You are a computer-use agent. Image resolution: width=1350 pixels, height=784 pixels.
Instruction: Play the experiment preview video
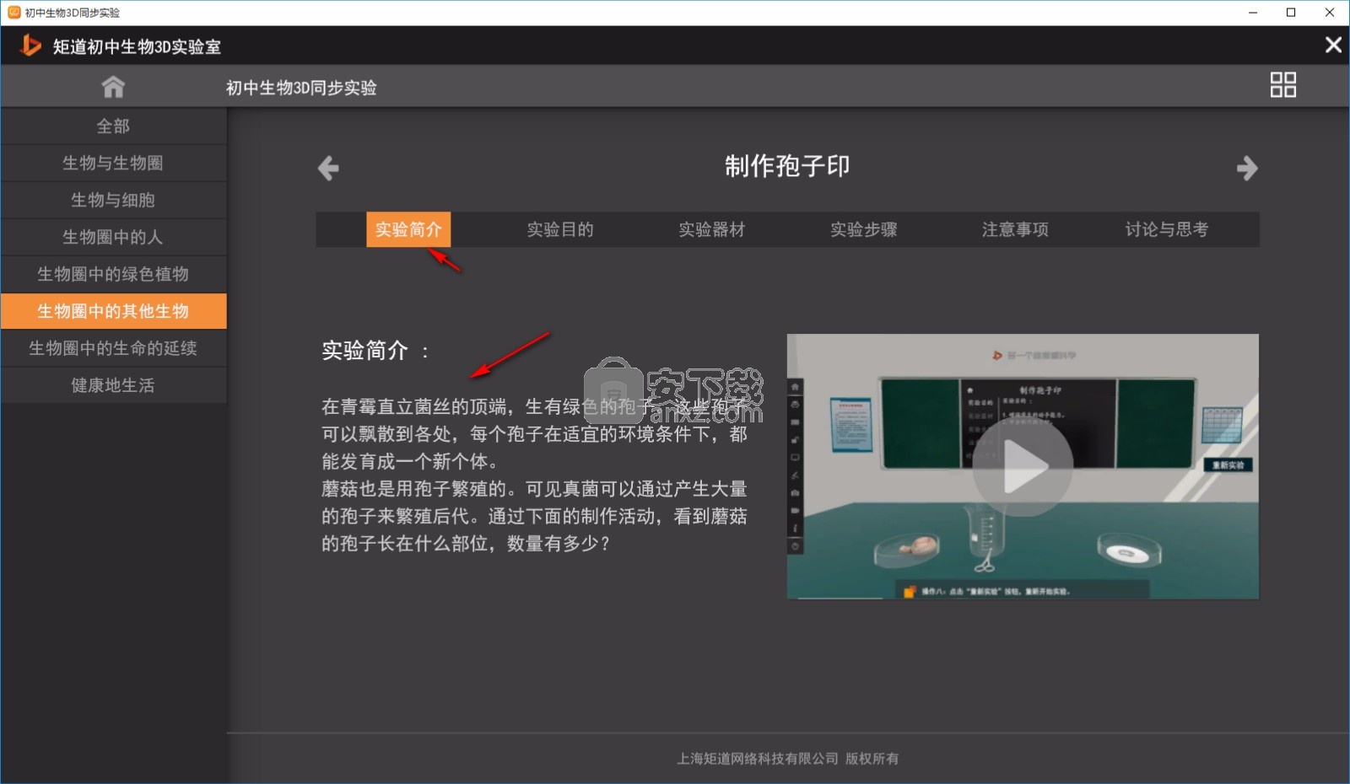click(x=1023, y=466)
